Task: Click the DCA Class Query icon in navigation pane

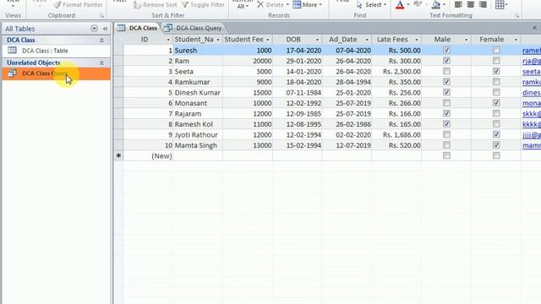Action: click(x=12, y=73)
